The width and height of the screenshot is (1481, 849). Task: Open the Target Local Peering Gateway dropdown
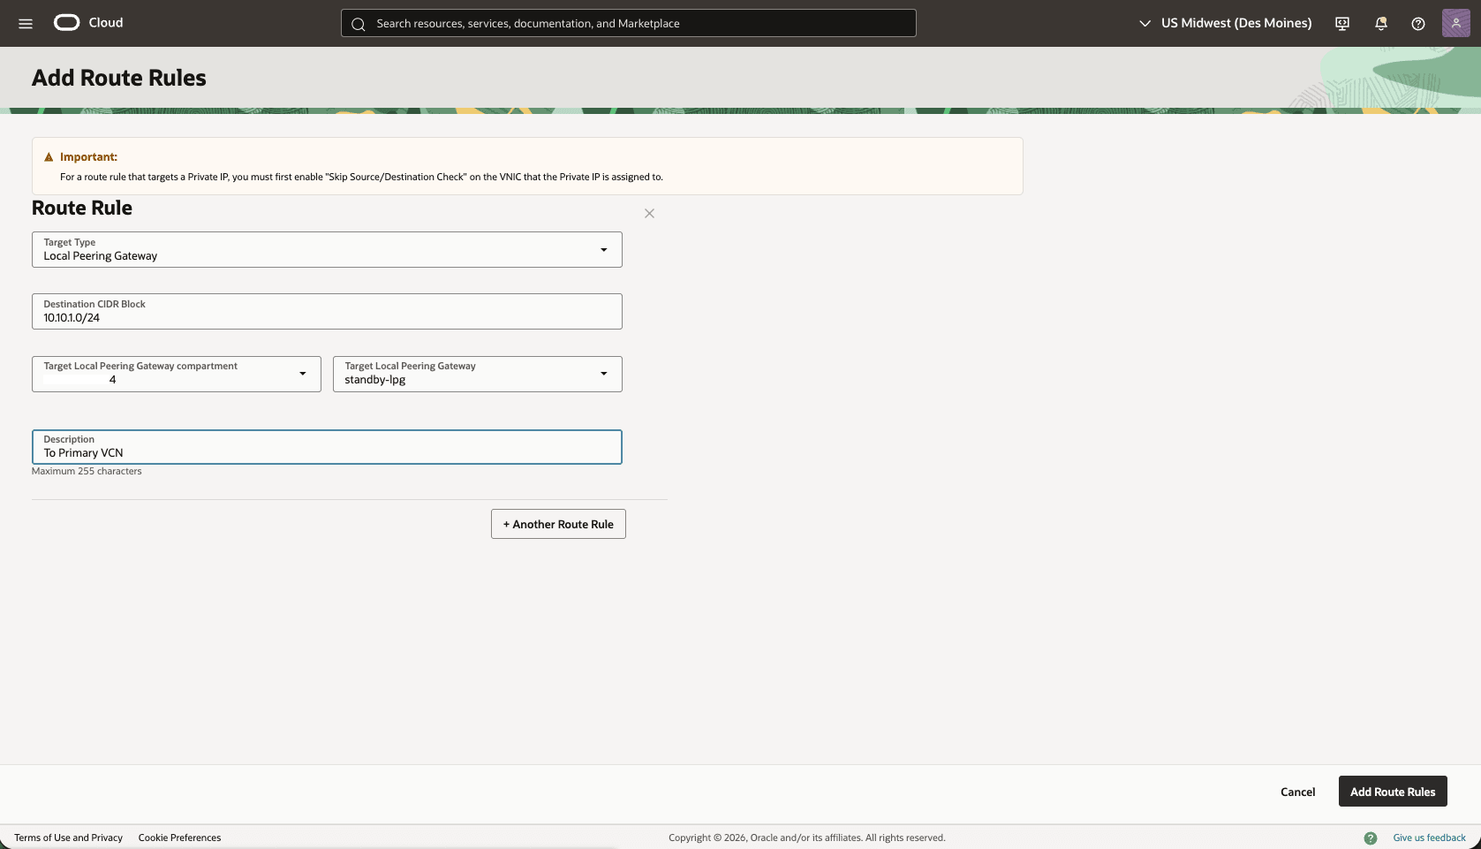(x=604, y=374)
